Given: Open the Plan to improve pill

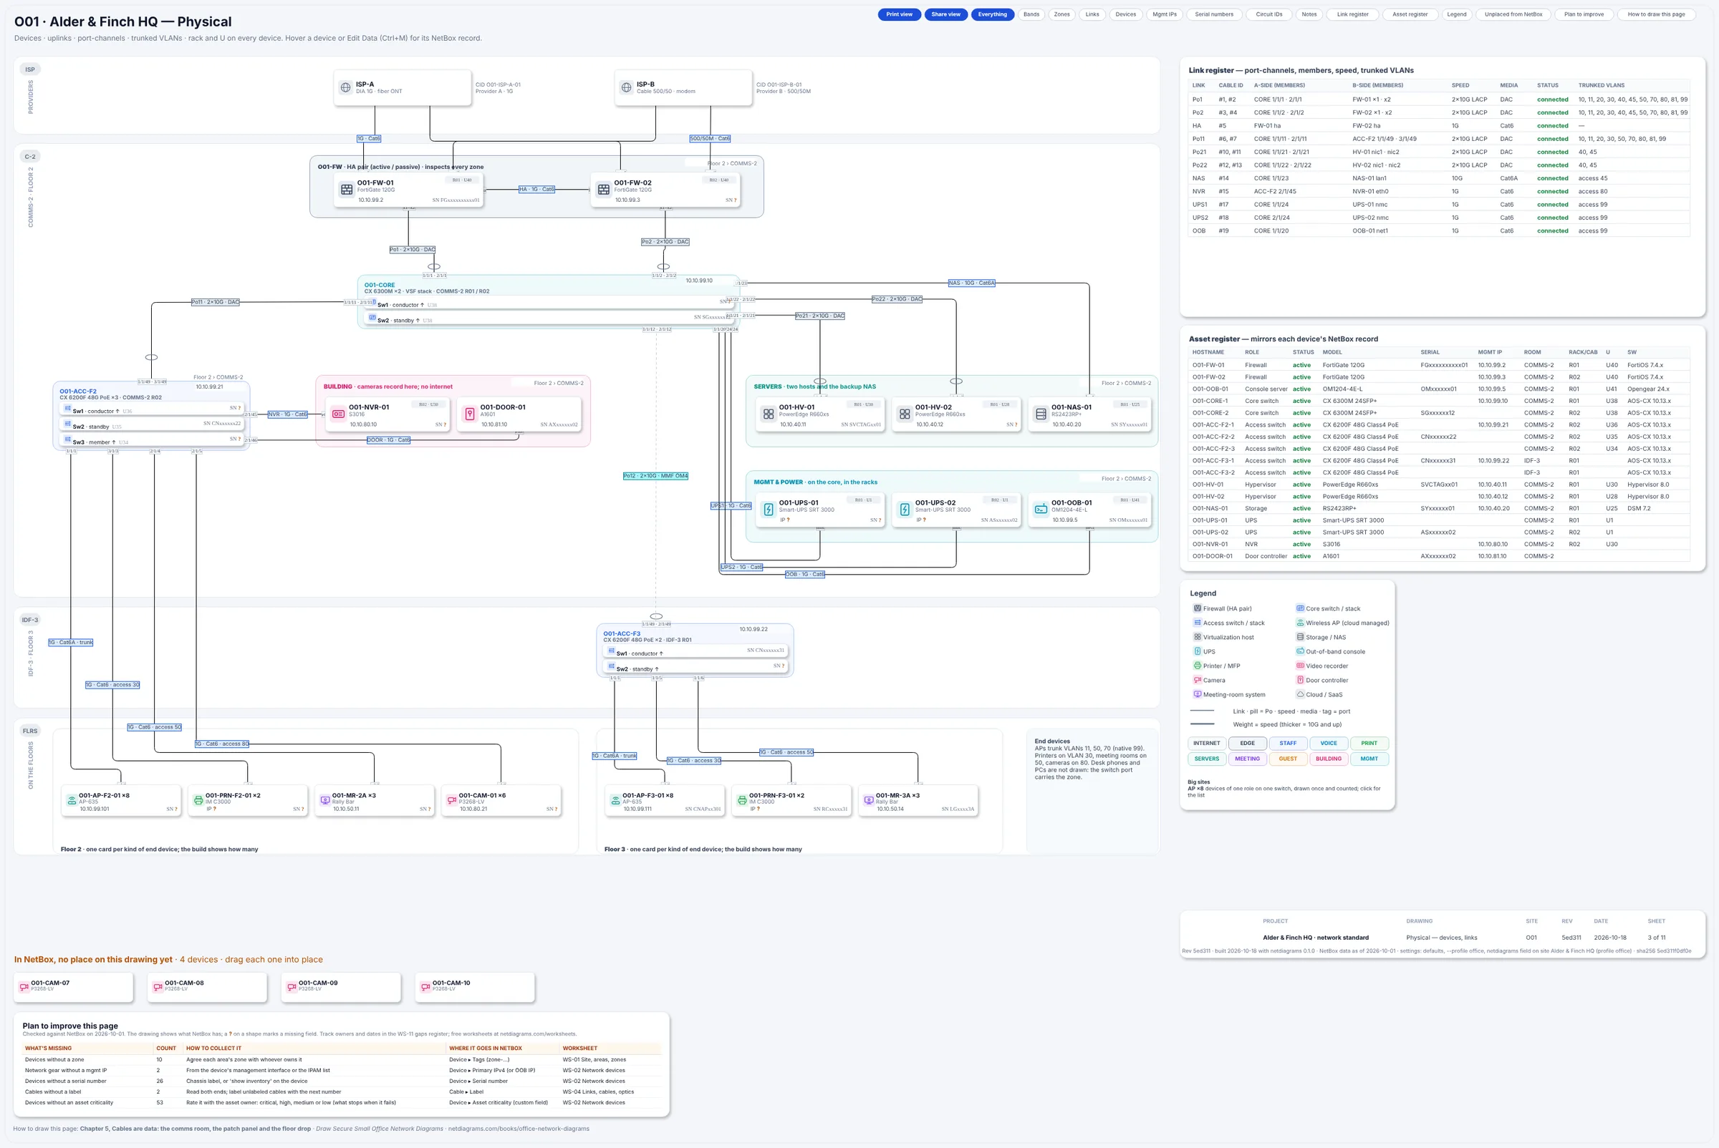Looking at the screenshot, I should click(x=1584, y=14).
